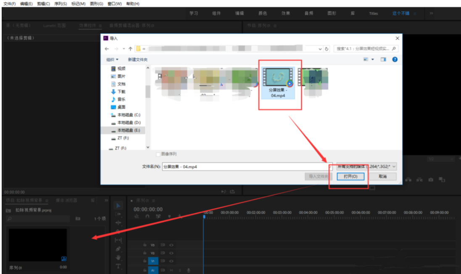Select the 序列 01 thumbnail in project panel

[x=38, y=245]
